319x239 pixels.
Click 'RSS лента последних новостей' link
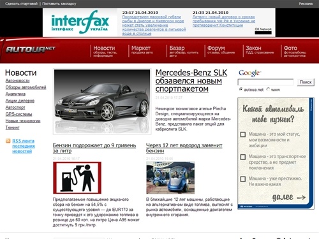[24, 146]
